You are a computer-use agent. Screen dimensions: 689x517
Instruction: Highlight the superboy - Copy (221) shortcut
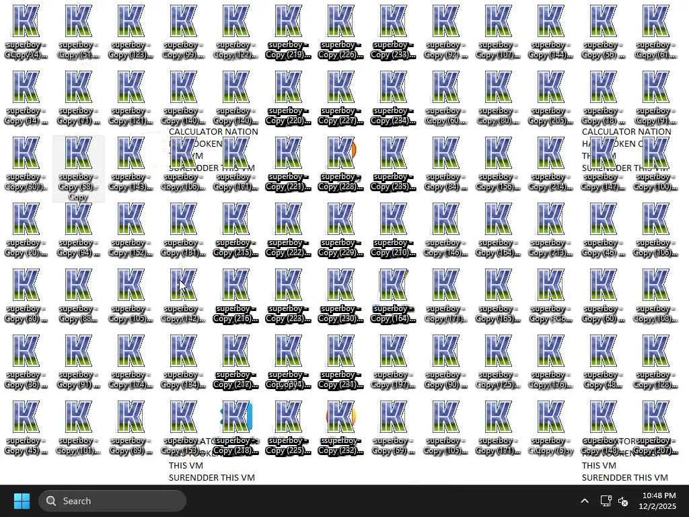tap(288, 164)
